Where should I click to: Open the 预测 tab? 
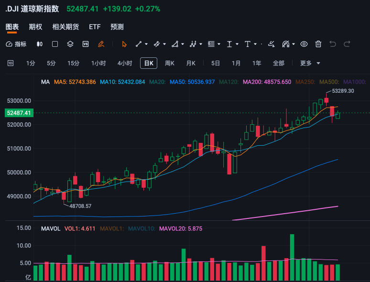coord(117,27)
